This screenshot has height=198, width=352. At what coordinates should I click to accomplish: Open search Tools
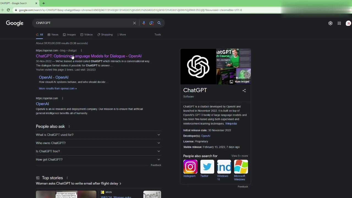pos(158,35)
